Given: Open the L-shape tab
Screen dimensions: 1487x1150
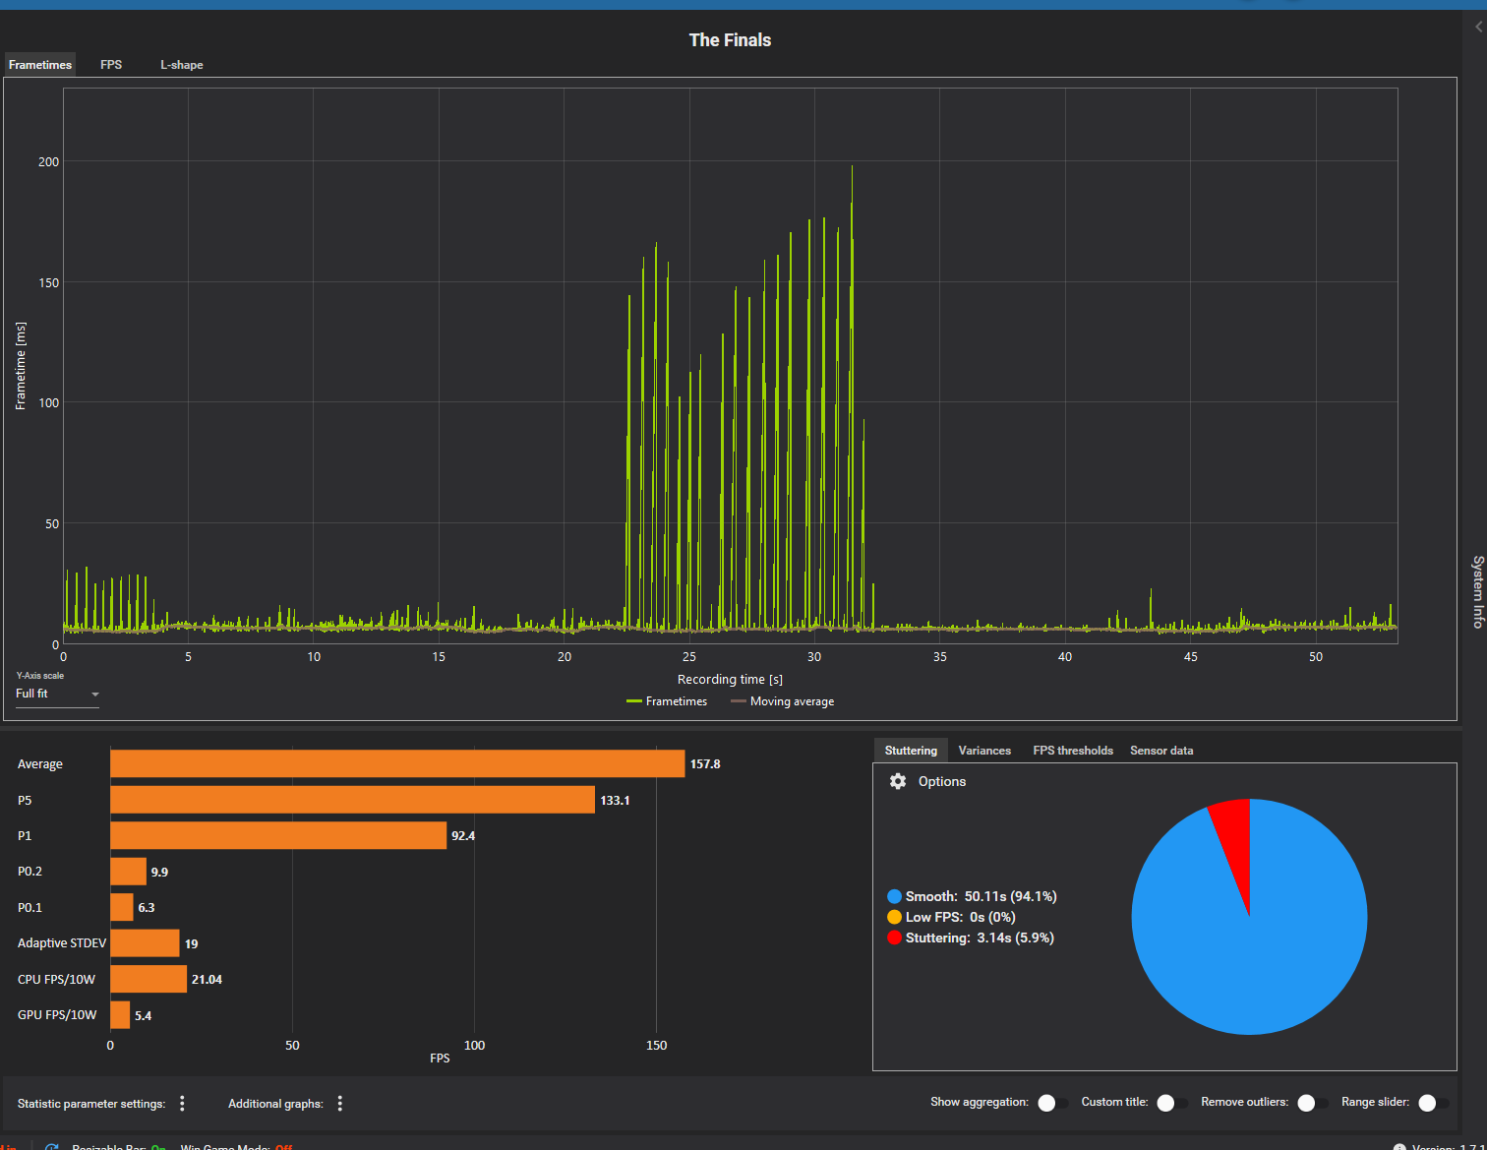Looking at the screenshot, I should coord(181,65).
